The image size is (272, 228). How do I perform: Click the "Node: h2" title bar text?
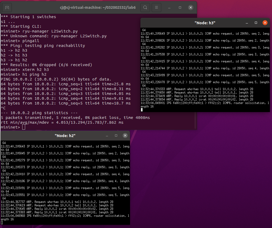65,136
